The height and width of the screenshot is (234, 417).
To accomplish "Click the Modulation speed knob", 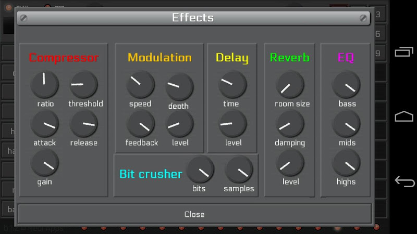I will coord(140,84).
